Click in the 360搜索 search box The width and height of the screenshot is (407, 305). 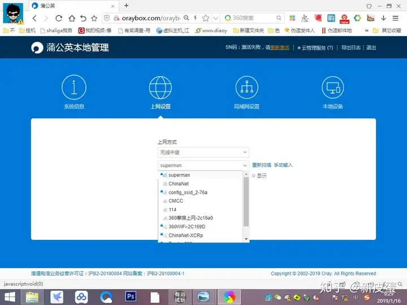coord(253,18)
